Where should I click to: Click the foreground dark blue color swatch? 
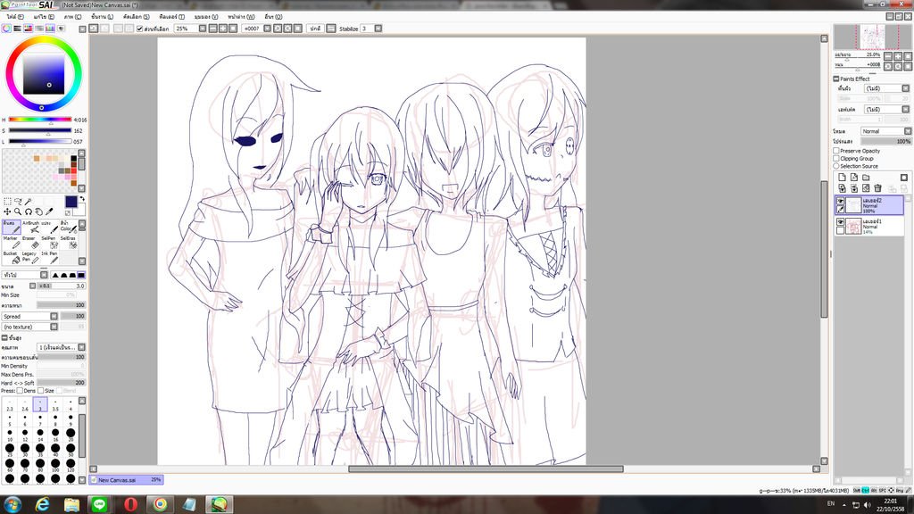71,202
